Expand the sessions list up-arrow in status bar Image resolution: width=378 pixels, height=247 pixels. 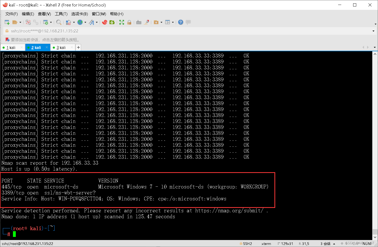[x=334, y=244]
